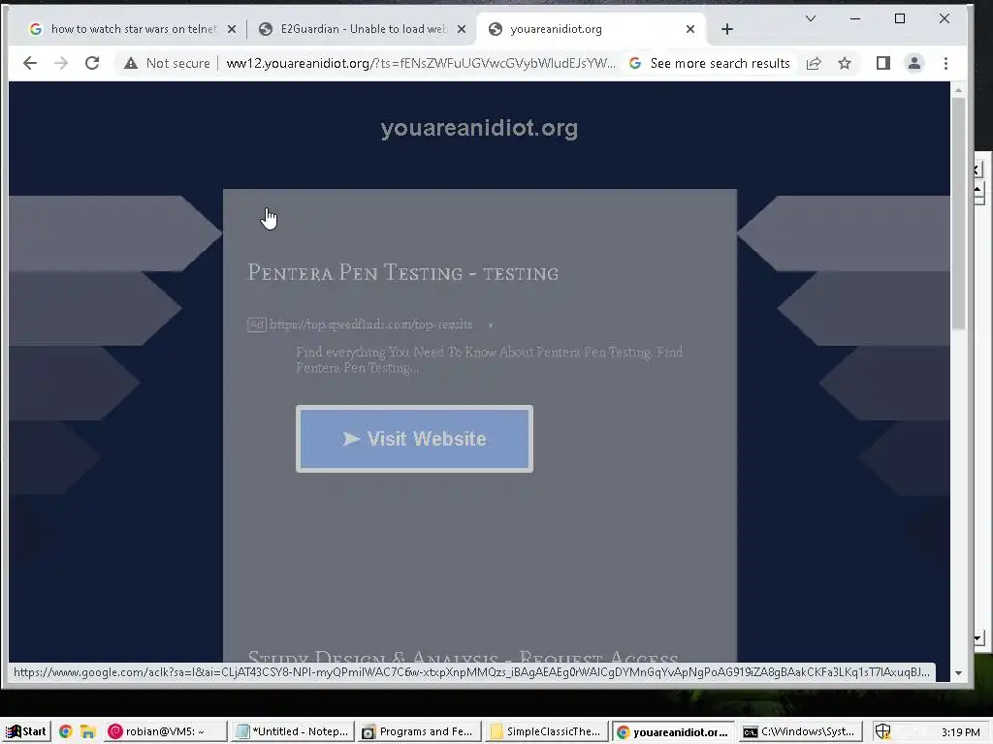Click the page scrollbar down arrow
Viewport: 993px width, 744px height.
(958, 673)
